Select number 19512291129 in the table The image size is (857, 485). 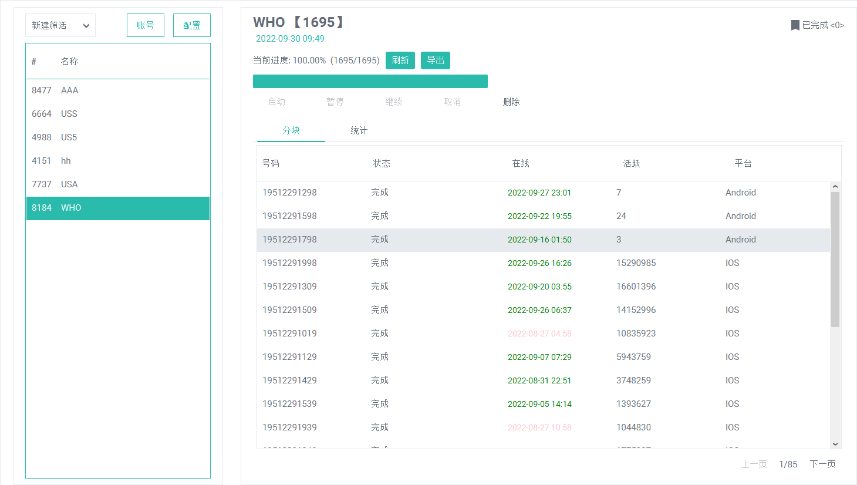coord(289,357)
